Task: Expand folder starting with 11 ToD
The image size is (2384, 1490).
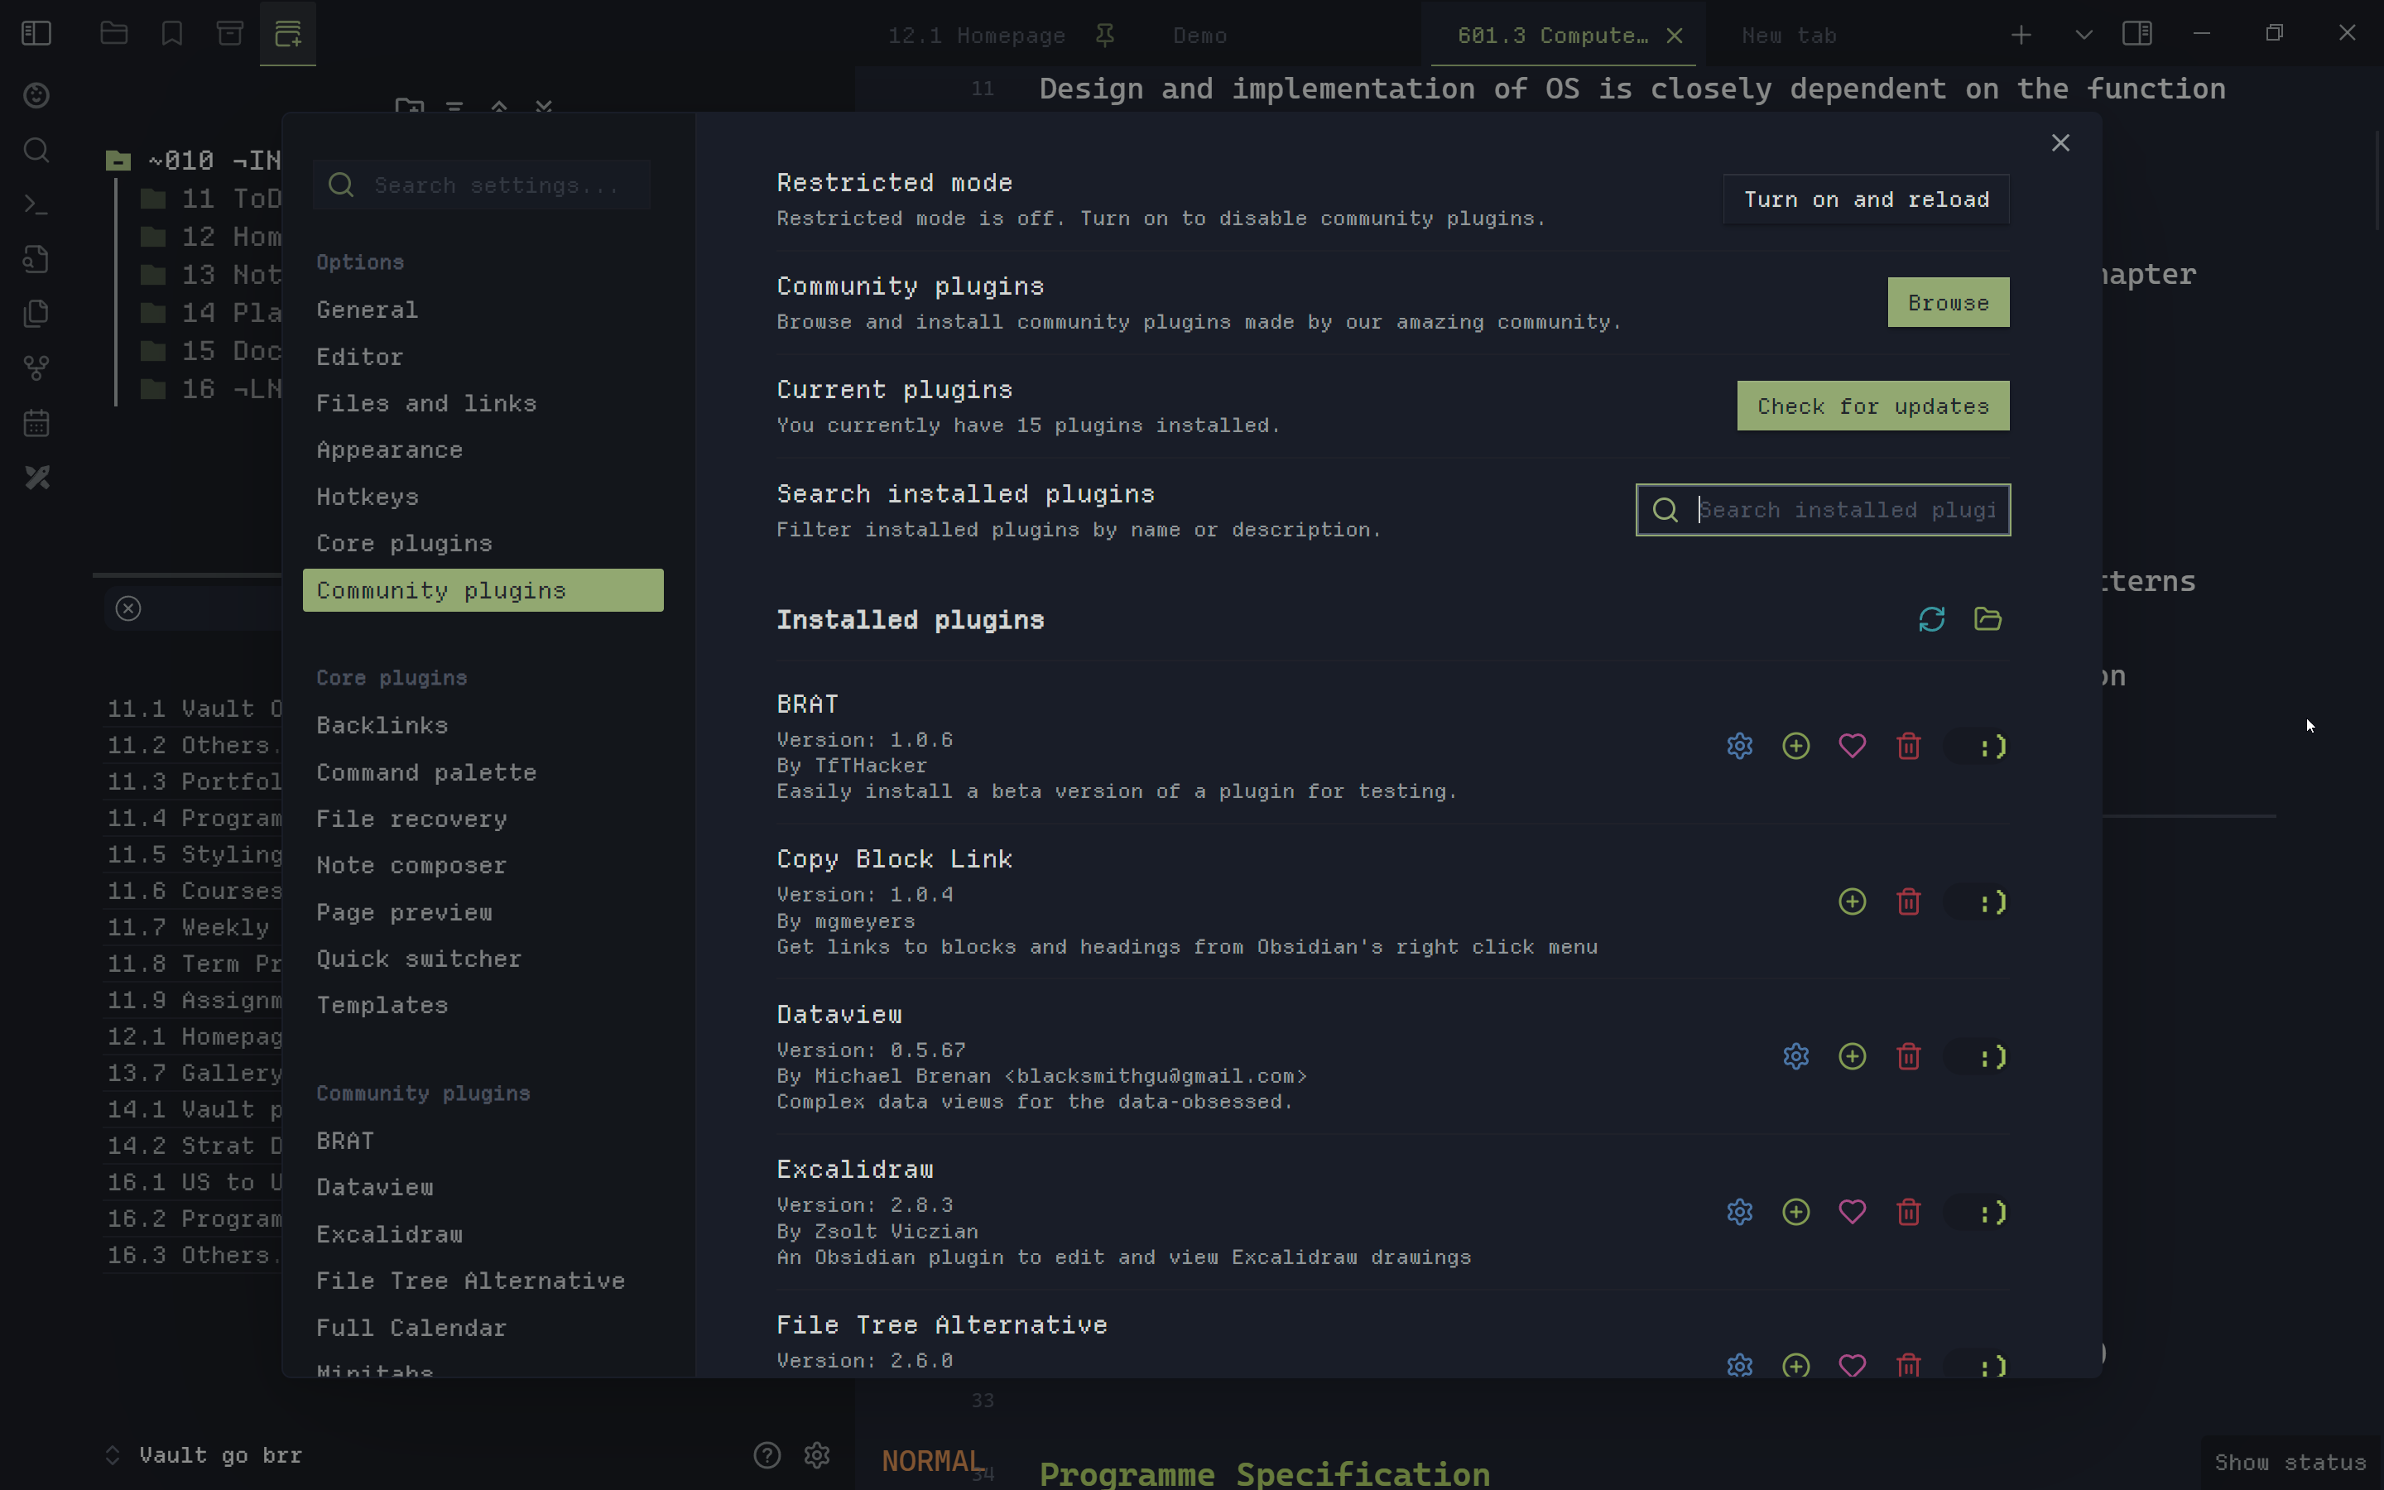Action: [x=211, y=198]
